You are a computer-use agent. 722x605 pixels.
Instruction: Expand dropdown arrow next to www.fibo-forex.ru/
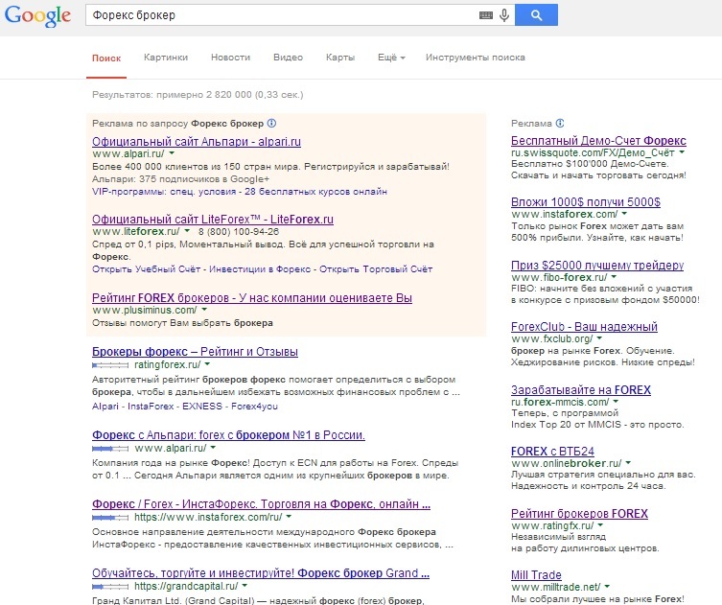click(614, 277)
